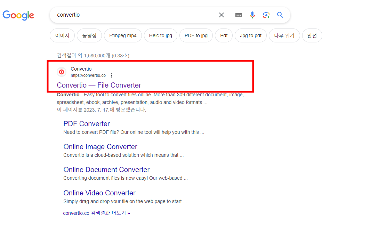Click the 'Easy tool to convert files' snippet
Viewport: 387px width, 227px height.
150,98
